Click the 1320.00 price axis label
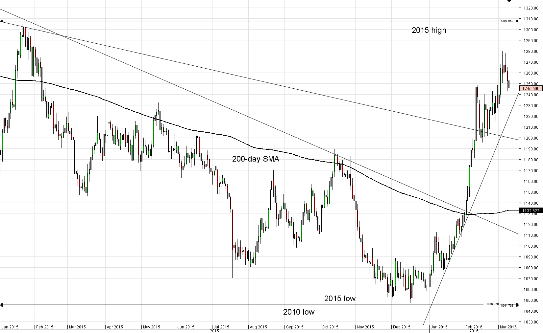 531,8
